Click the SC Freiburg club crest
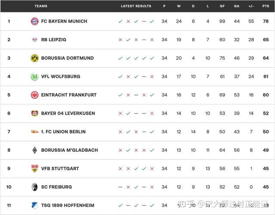This screenshot has height=215, width=275. pyautogui.click(x=34, y=187)
